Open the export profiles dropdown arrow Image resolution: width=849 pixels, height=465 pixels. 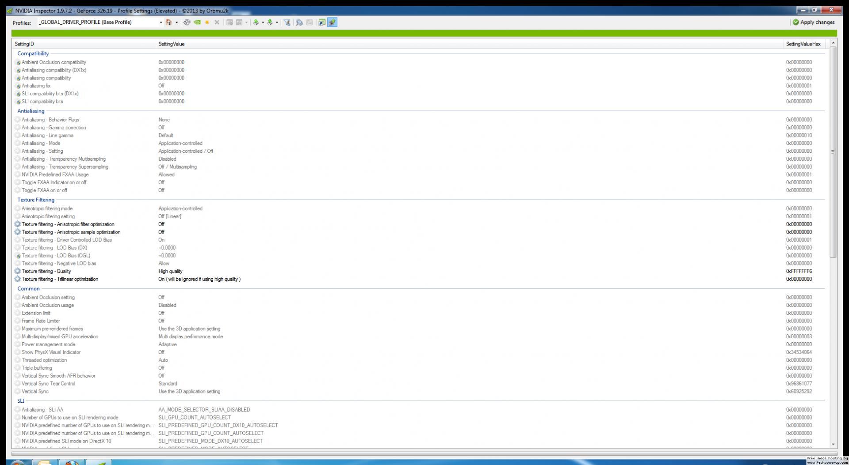tap(263, 22)
